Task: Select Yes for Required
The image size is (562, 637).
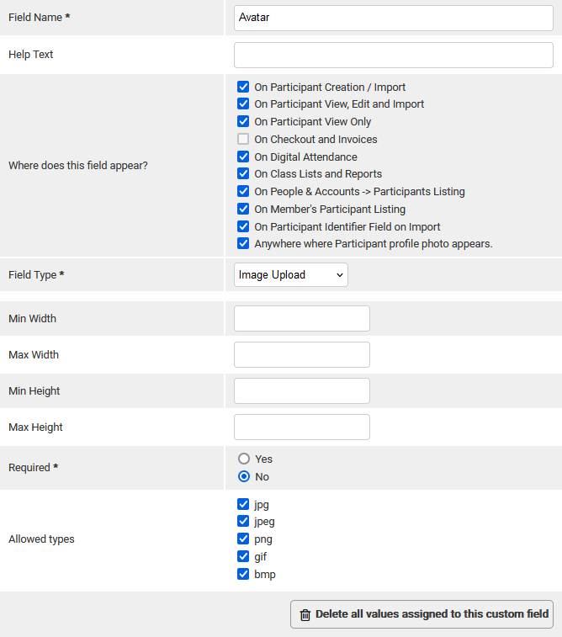Action: (244, 459)
